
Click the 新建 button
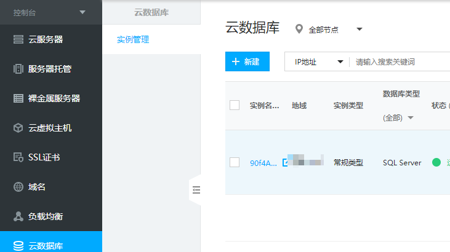[247, 62]
